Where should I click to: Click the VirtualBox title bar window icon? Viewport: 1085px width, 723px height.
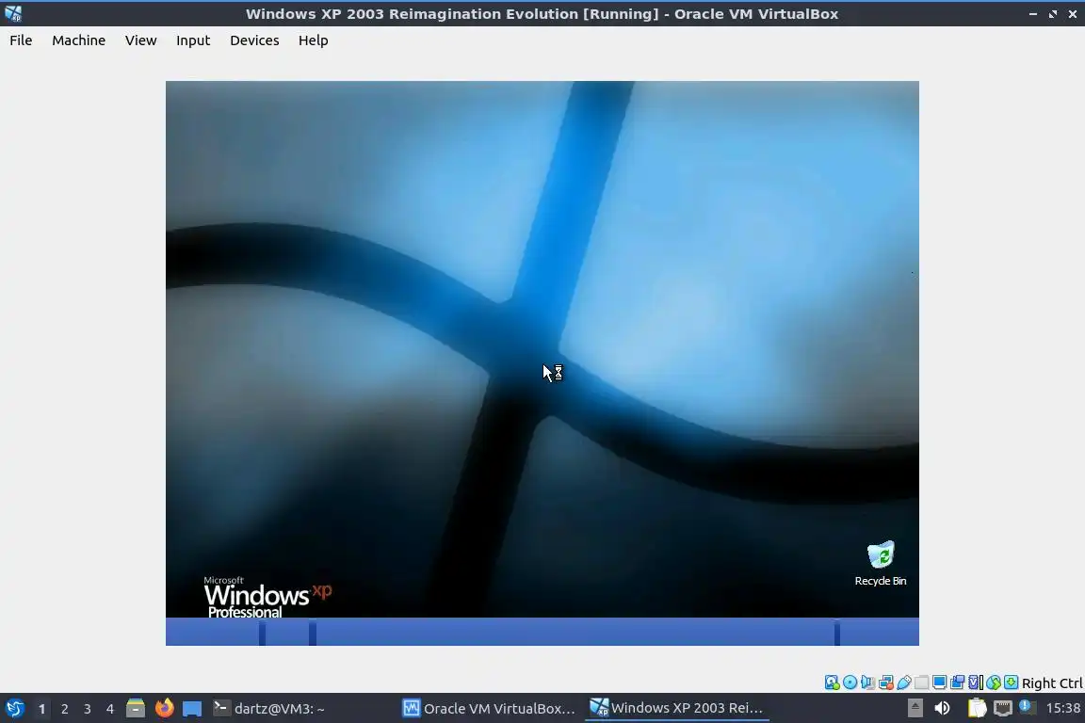point(13,13)
